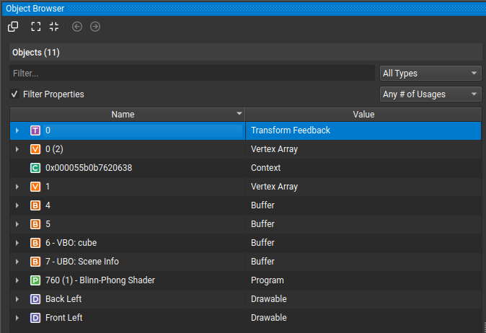
Task: Expand the 6 - VBO: cube buffer row
Action: pyautogui.click(x=17, y=243)
